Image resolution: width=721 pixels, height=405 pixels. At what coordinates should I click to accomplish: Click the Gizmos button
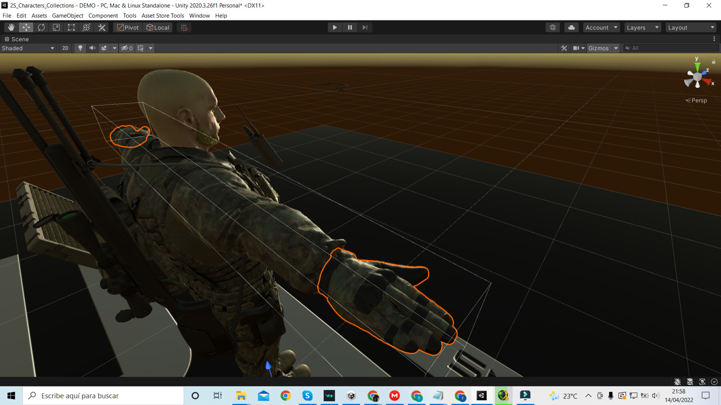pyautogui.click(x=598, y=48)
